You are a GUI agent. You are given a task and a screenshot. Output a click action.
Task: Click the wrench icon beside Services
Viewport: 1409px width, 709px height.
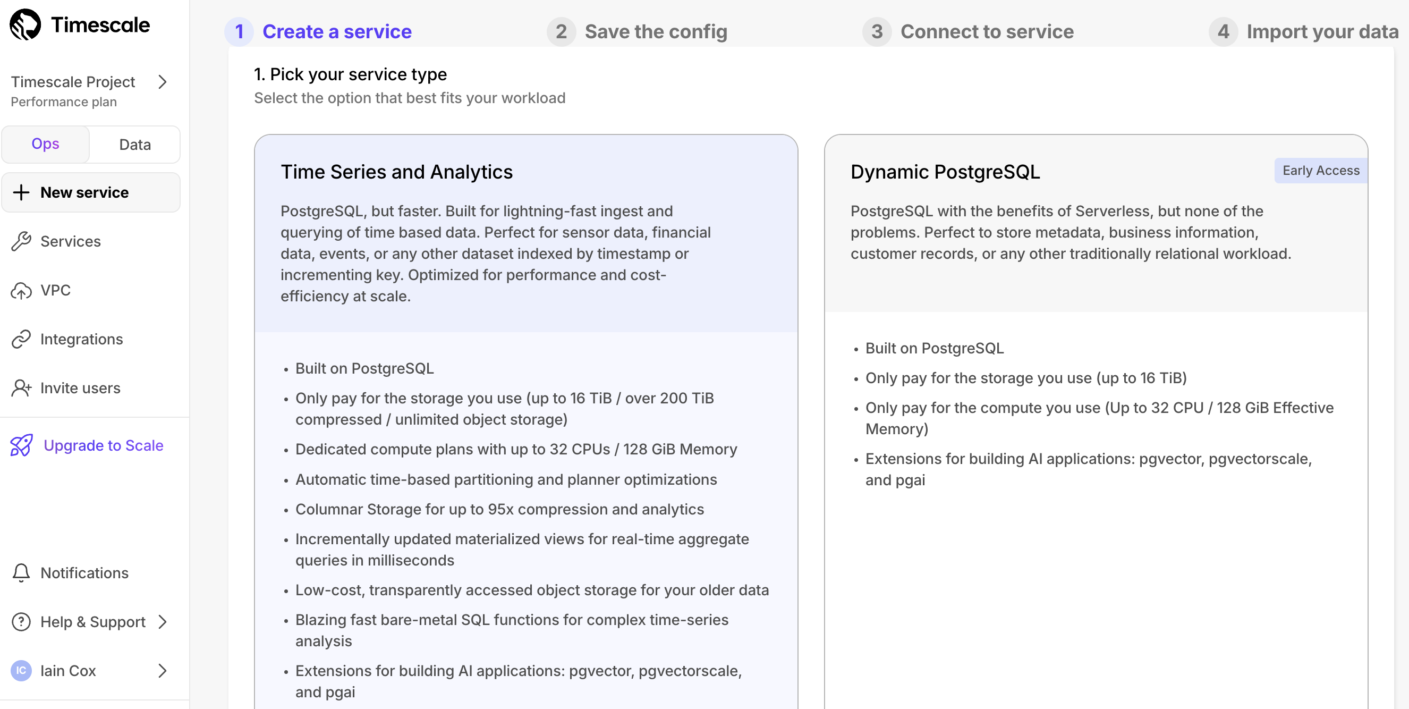tap(21, 241)
